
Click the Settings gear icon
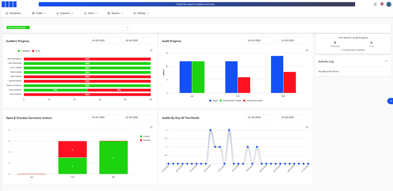tap(134, 13)
